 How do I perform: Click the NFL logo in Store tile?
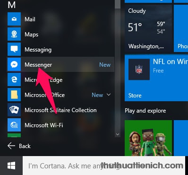139,70
